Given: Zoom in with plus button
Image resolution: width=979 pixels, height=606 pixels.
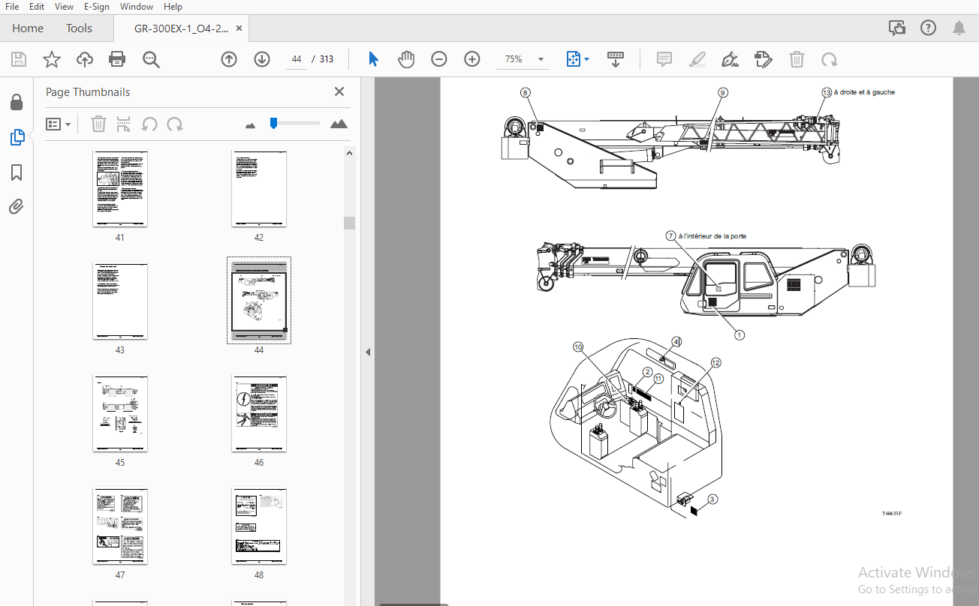Looking at the screenshot, I should (472, 59).
